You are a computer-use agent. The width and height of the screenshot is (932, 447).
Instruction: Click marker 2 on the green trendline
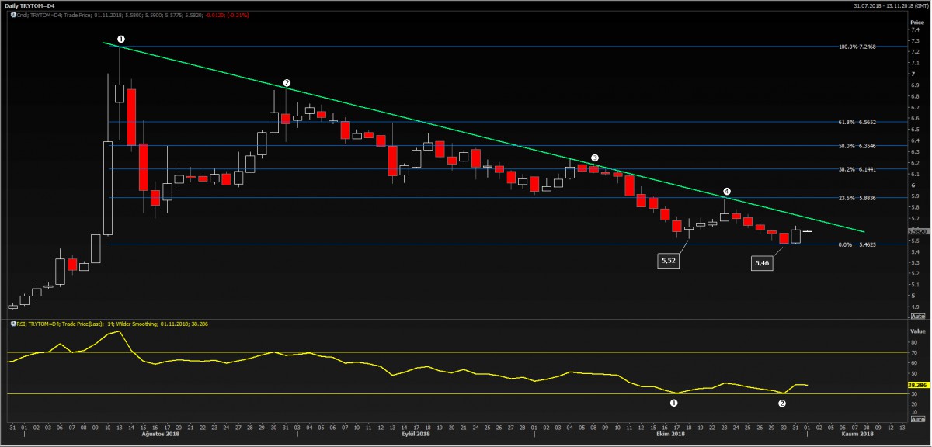(x=287, y=82)
